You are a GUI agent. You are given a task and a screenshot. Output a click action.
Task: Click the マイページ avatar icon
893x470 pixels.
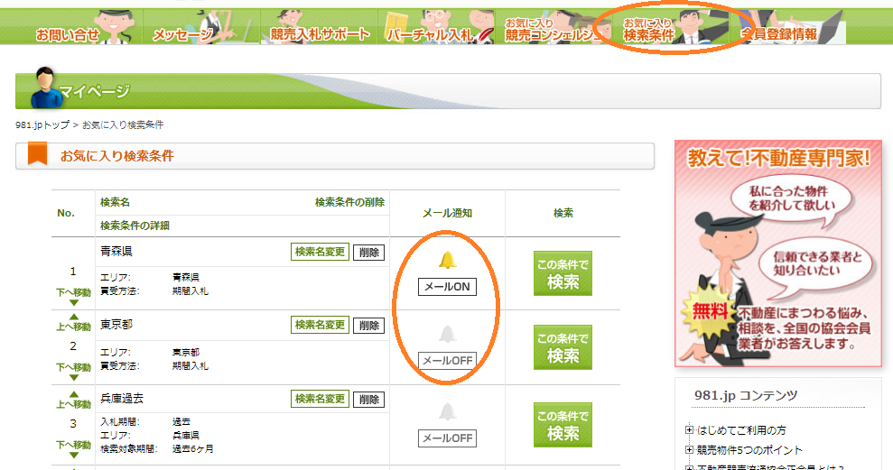tap(45, 88)
